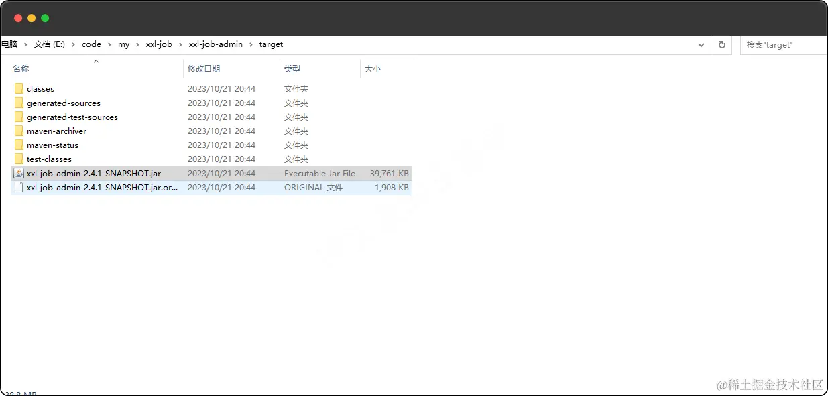Go to the xxl-job-admin breadcrumb segment

216,44
